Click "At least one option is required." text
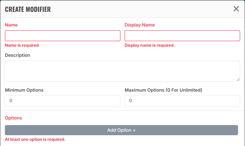The height and width of the screenshot is (146, 245). (35, 139)
